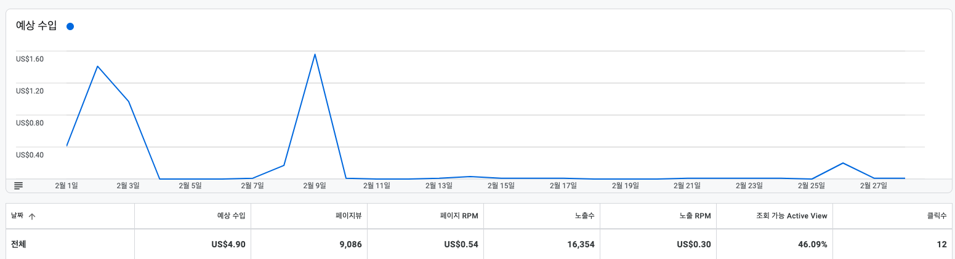The height and width of the screenshot is (259, 955).
Task: Sort by 클릭수 column header
Action: (937, 216)
